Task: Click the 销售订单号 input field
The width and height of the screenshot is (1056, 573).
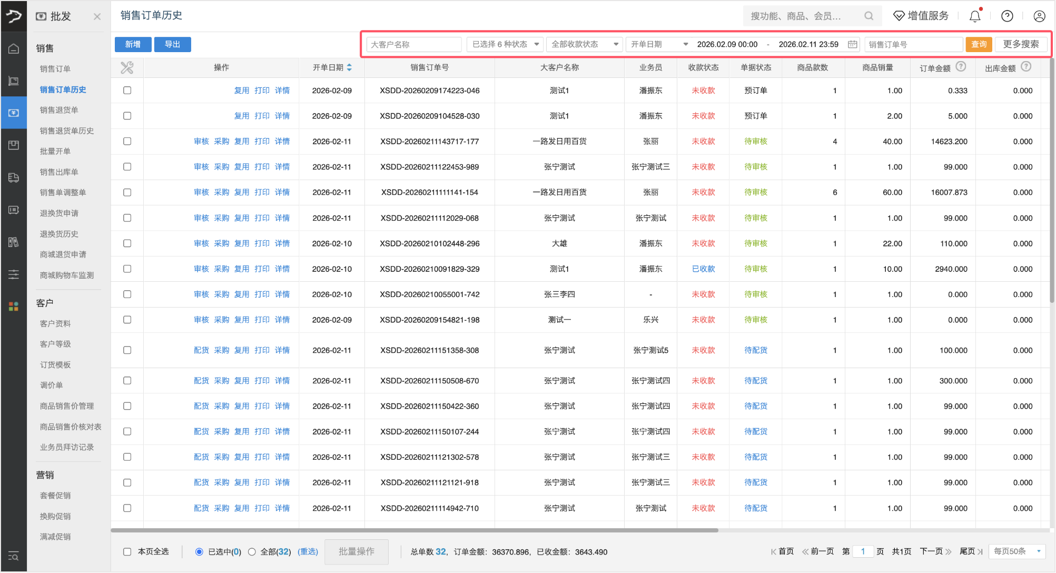Action: (913, 44)
